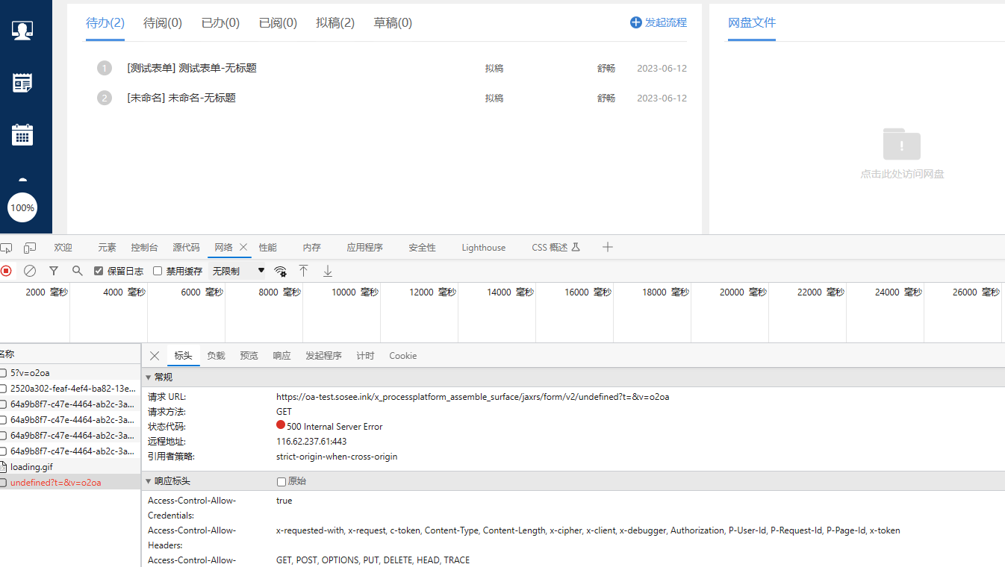
Task: Check the 原始 checkbox in response headers
Action: click(281, 481)
